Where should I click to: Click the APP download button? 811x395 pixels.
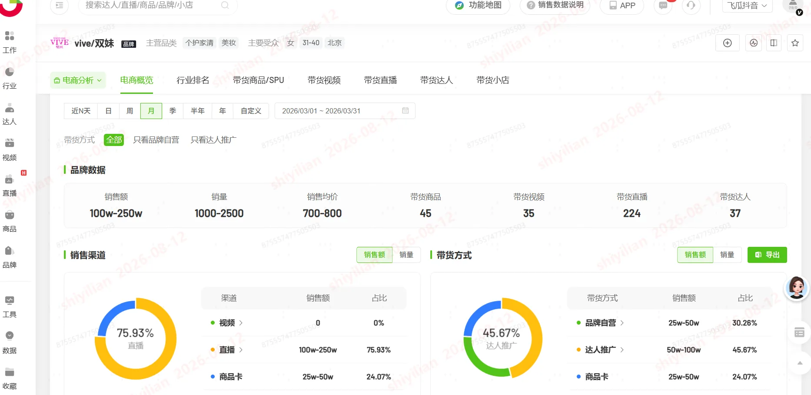click(x=622, y=6)
